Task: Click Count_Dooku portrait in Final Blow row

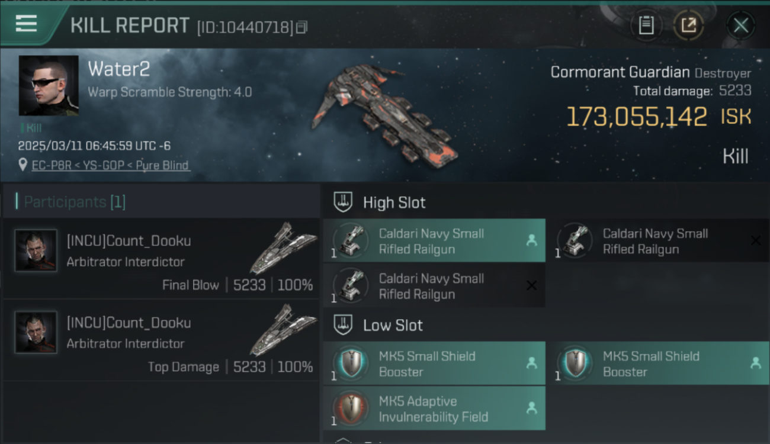Action: click(x=36, y=250)
